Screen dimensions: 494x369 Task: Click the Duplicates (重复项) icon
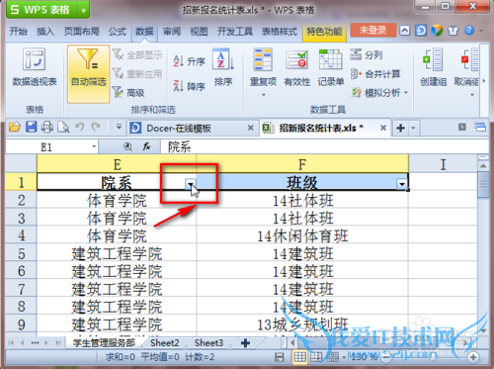[263, 59]
